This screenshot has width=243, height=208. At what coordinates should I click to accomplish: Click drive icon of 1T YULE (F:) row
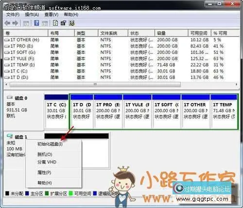pyautogui.click(x=7, y=59)
